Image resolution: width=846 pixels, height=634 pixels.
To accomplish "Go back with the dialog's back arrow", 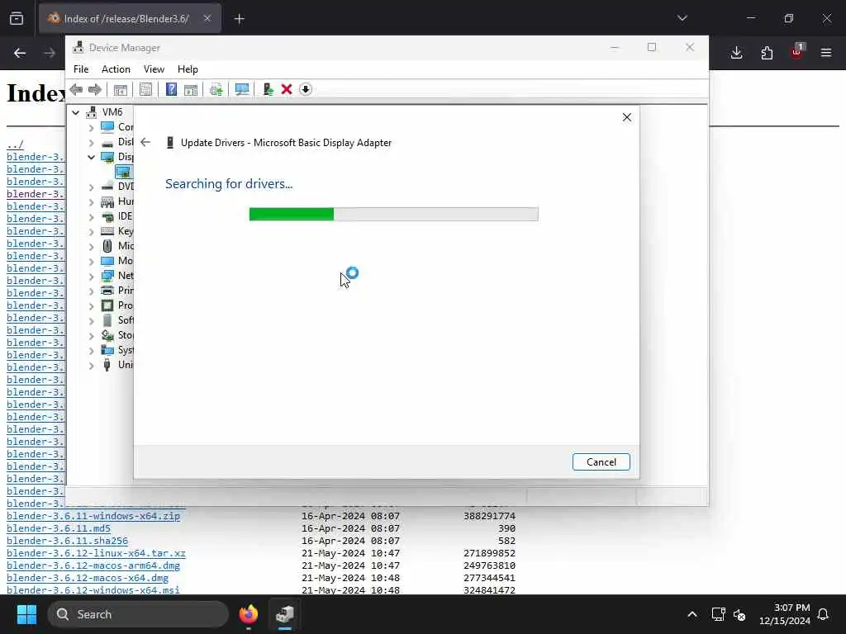I will [145, 142].
